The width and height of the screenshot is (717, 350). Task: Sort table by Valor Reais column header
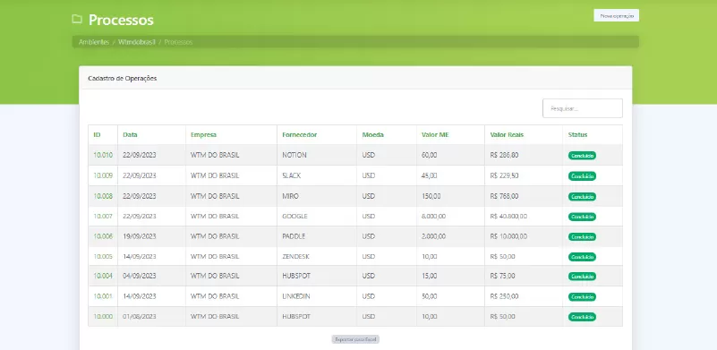pos(507,135)
